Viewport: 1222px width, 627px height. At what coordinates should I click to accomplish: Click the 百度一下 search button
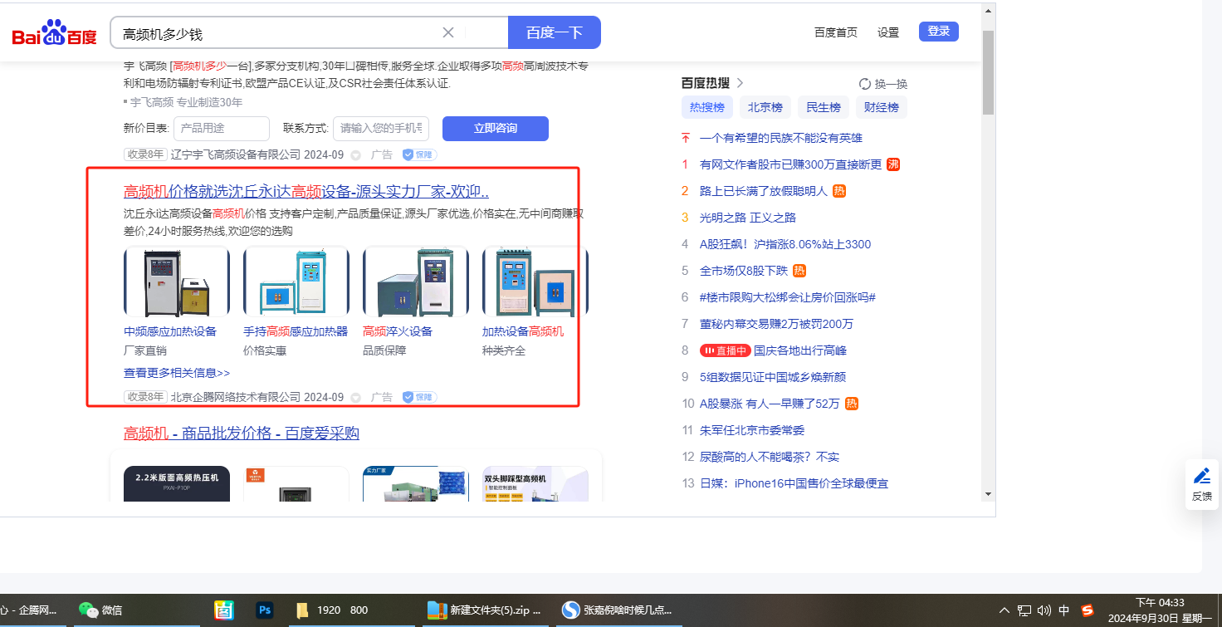click(555, 33)
